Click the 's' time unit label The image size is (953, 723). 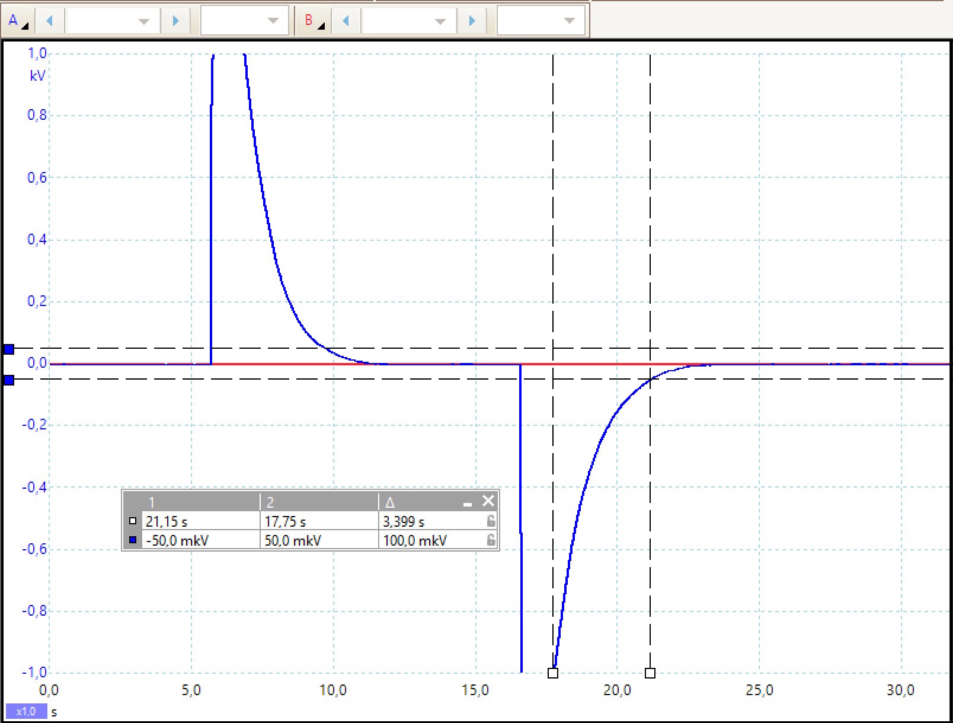click(54, 712)
